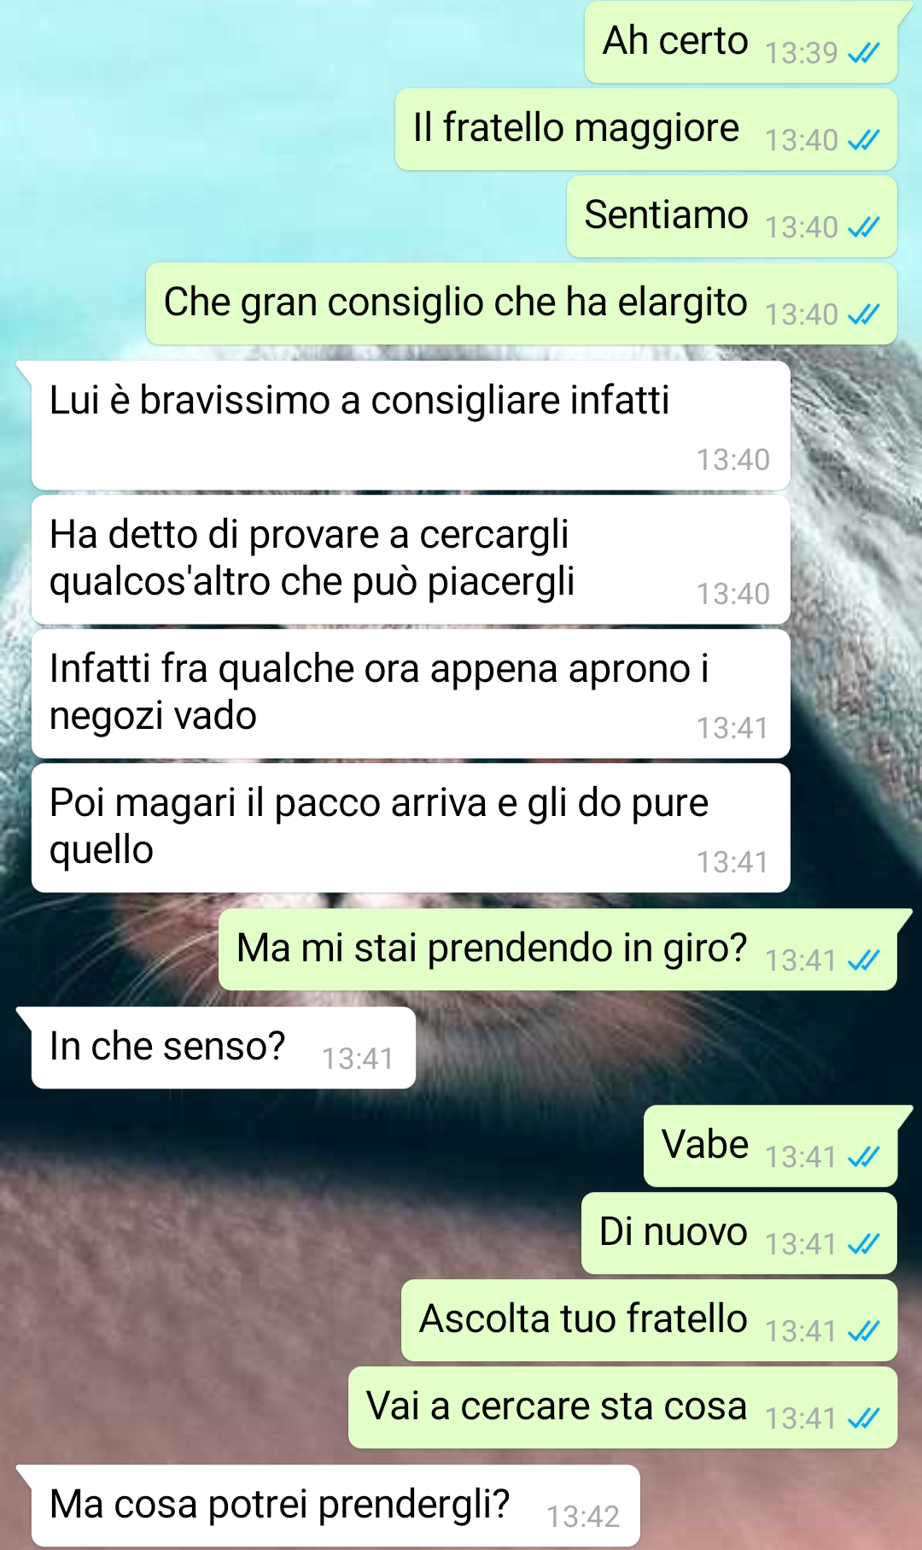Tap double check on 'Di nuovo' message

[x=863, y=1244]
